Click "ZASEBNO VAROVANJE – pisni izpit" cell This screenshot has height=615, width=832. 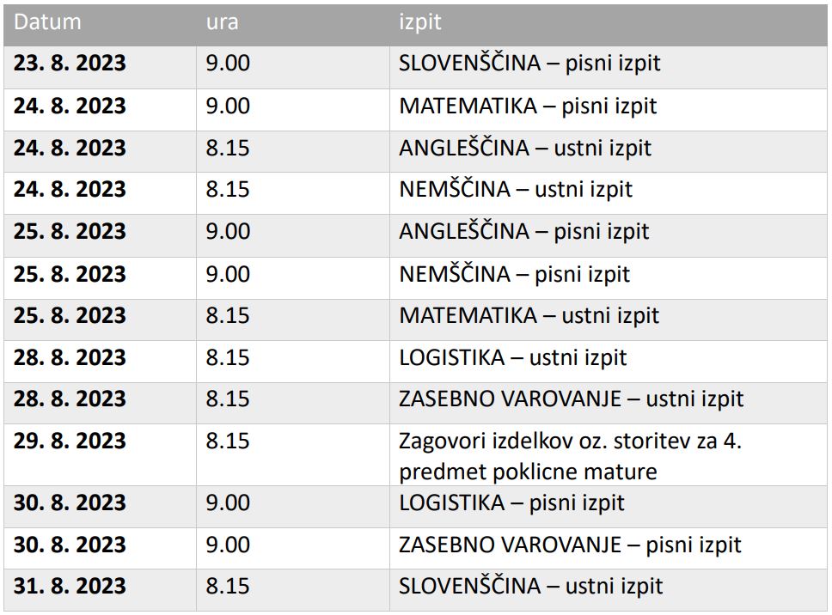click(x=570, y=545)
